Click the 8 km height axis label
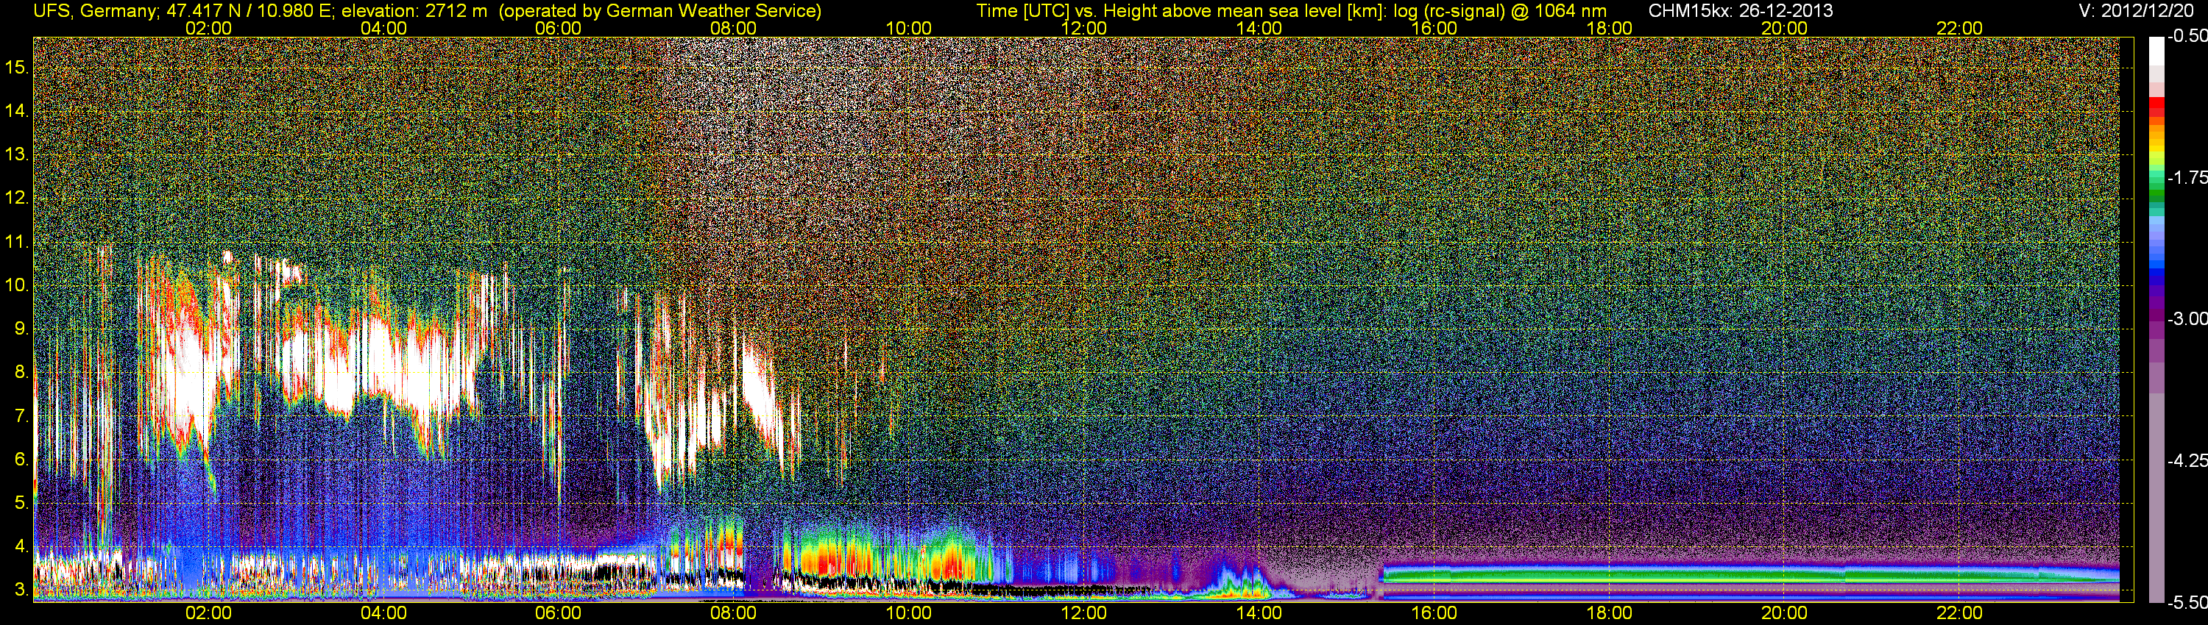 click(21, 373)
